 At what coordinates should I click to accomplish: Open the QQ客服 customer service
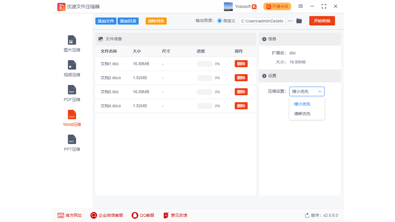pyautogui.click(x=143, y=215)
